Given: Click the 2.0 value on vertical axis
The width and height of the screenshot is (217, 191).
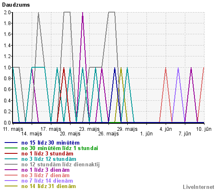Looking at the screenshot, I should 7,13.
